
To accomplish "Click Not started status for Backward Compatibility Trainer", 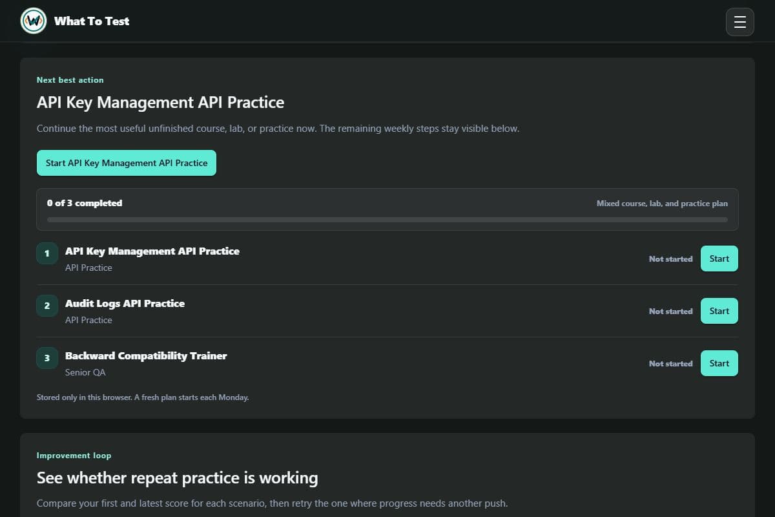I will pos(670,363).
